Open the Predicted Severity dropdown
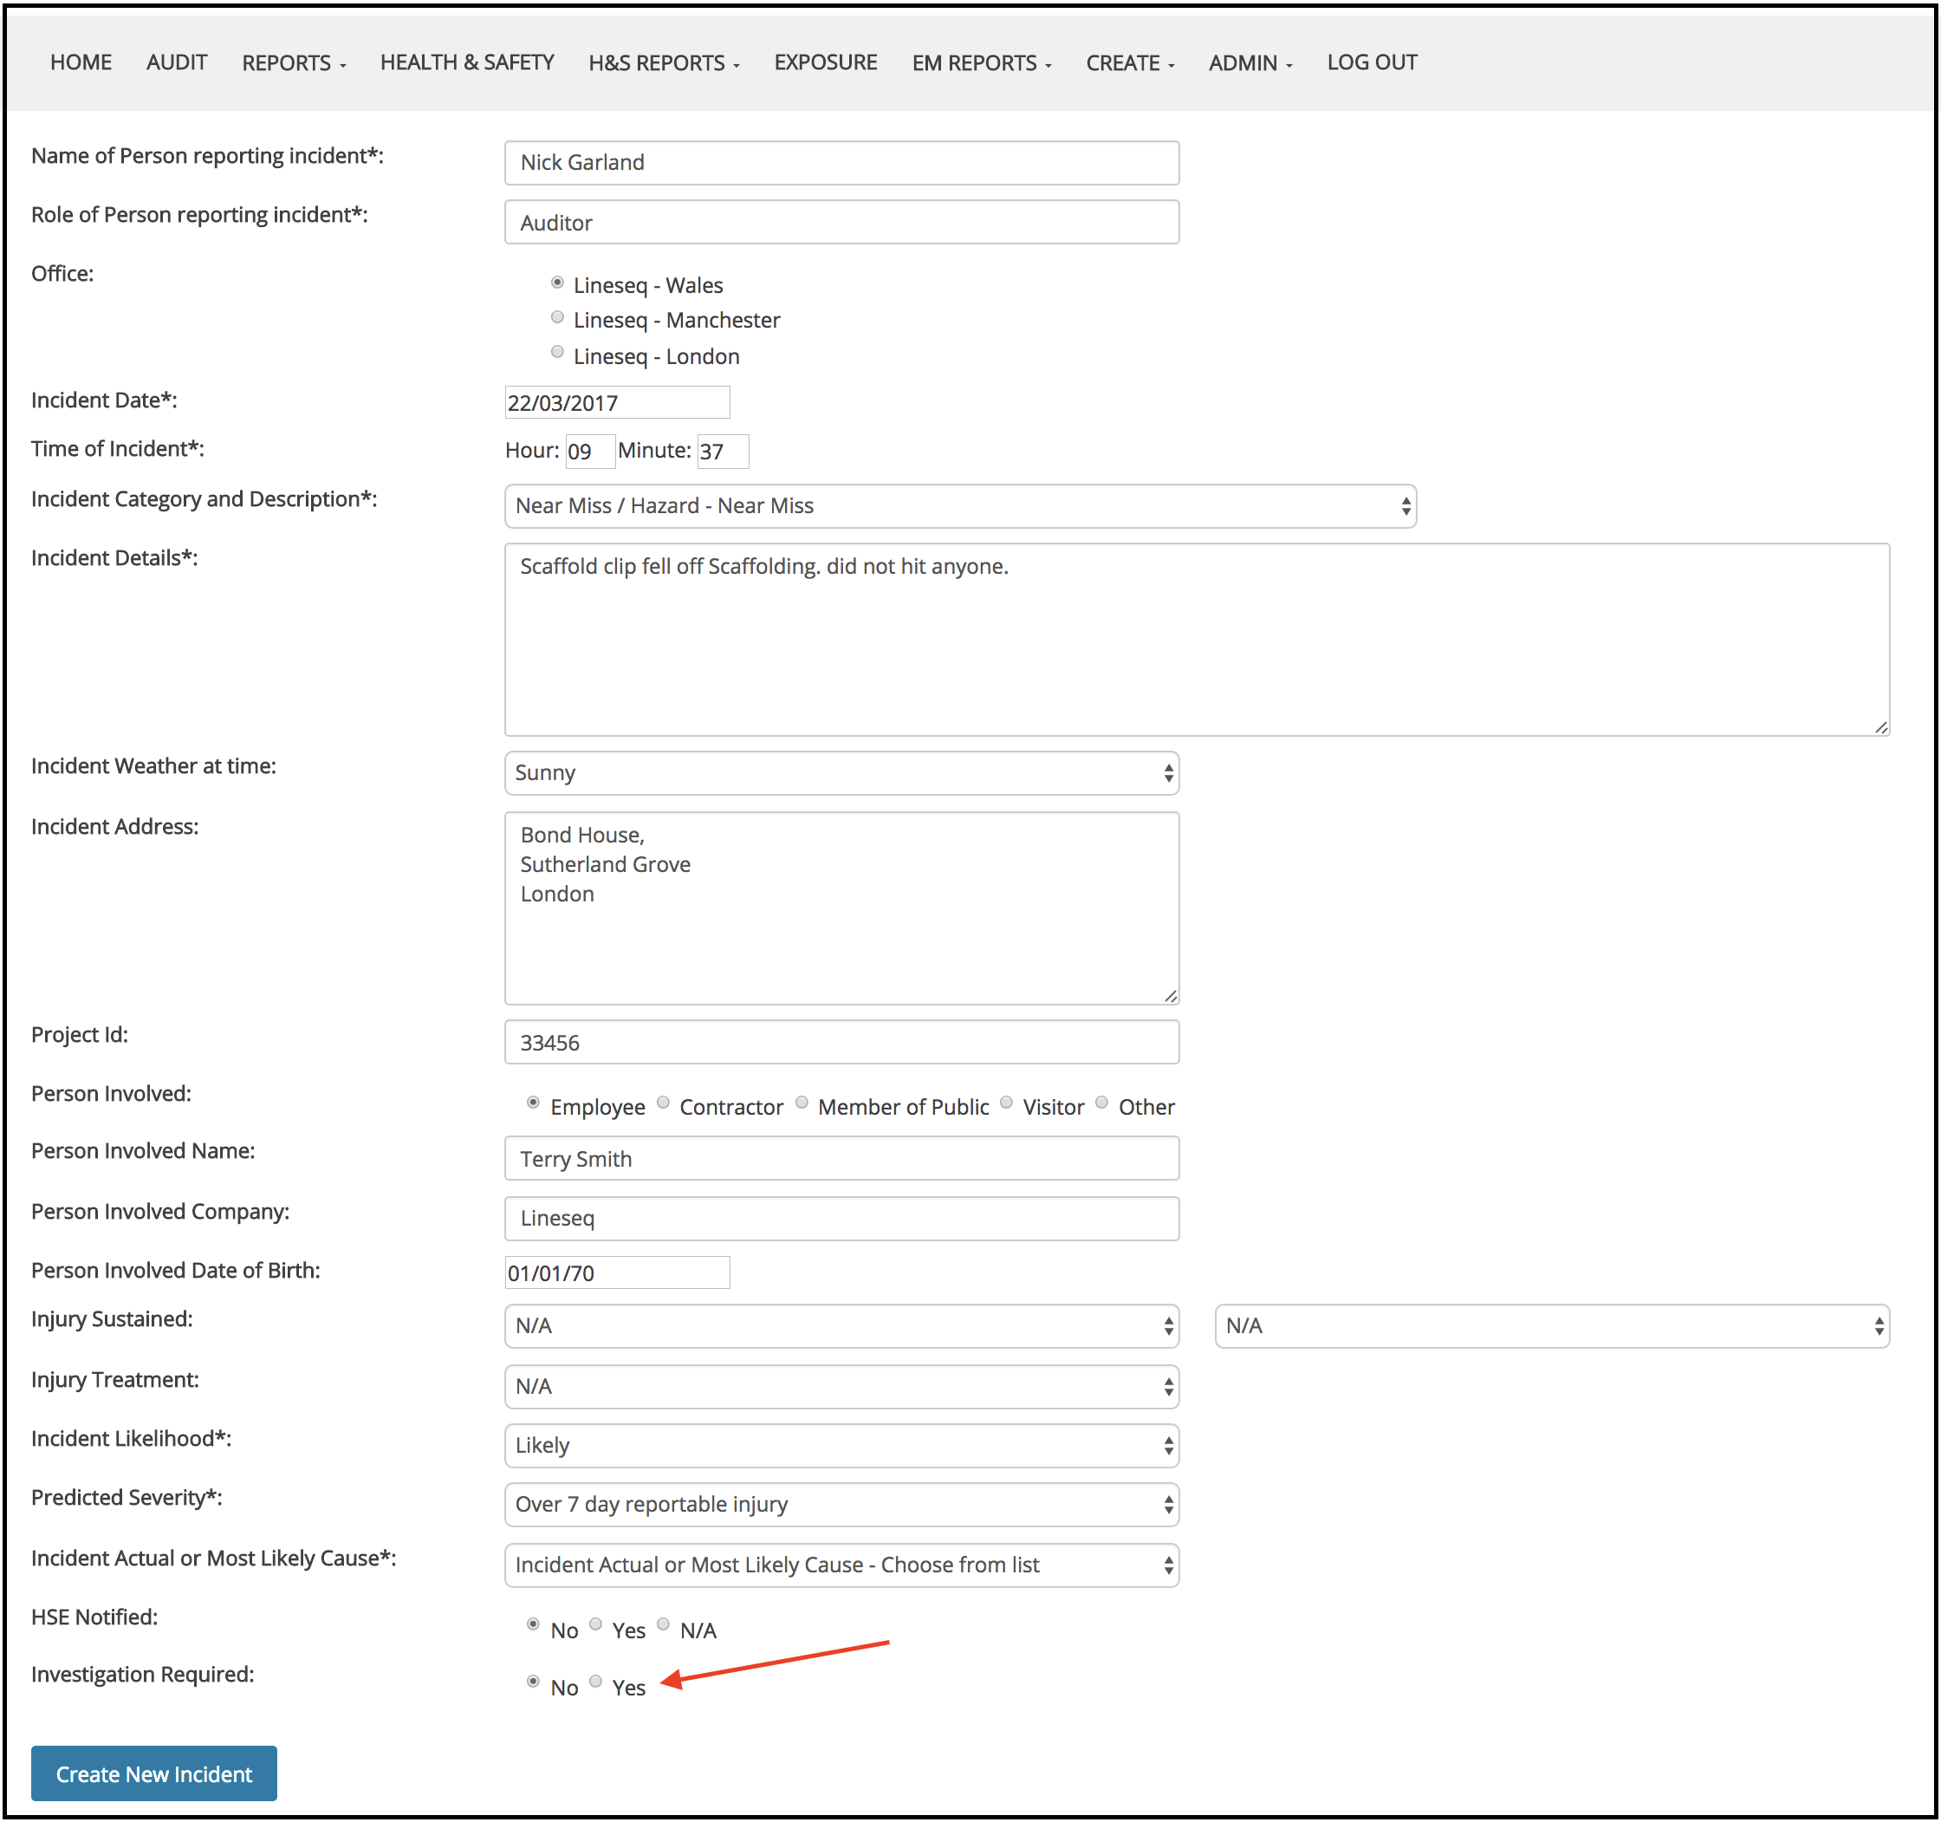The height and width of the screenshot is (1822, 1941). coord(841,1505)
